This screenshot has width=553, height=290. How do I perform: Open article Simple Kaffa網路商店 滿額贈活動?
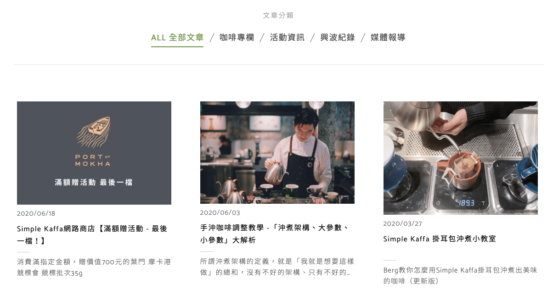tap(92, 234)
